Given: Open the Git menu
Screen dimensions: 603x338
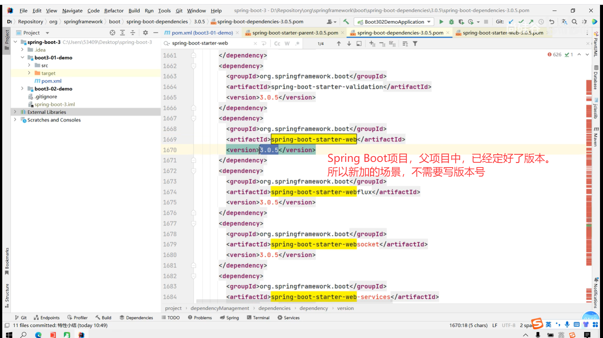Looking at the screenshot, I should (x=179, y=11).
